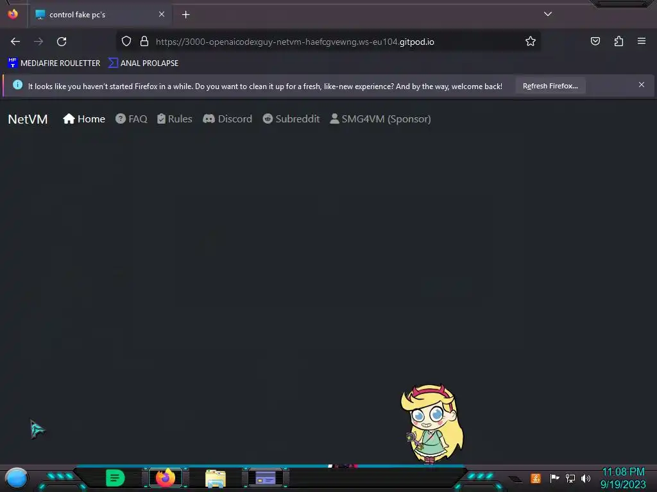The image size is (657, 492).
Task: Open the Discord nav link
Action: (x=228, y=119)
